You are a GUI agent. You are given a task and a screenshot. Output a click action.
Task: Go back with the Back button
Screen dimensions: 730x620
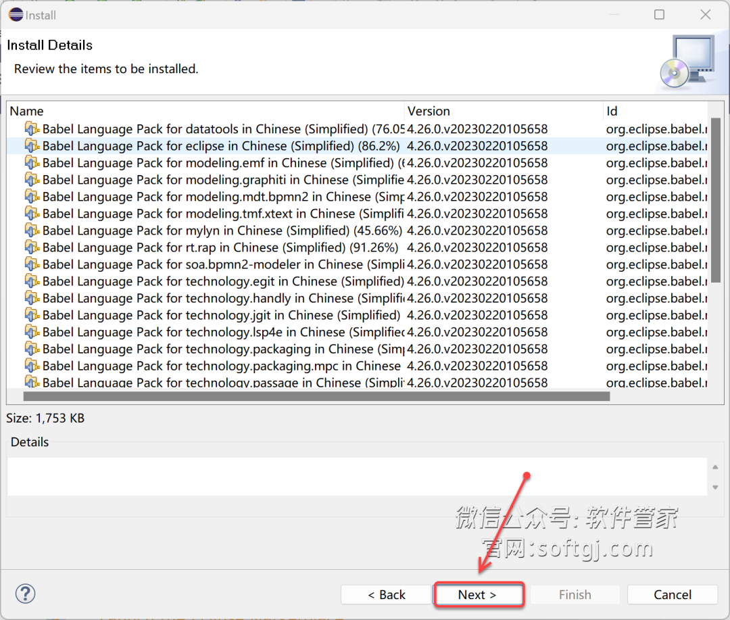[386, 595]
